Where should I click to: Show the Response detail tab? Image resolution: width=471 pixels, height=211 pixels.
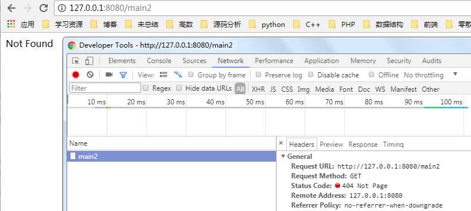point(363,144)
